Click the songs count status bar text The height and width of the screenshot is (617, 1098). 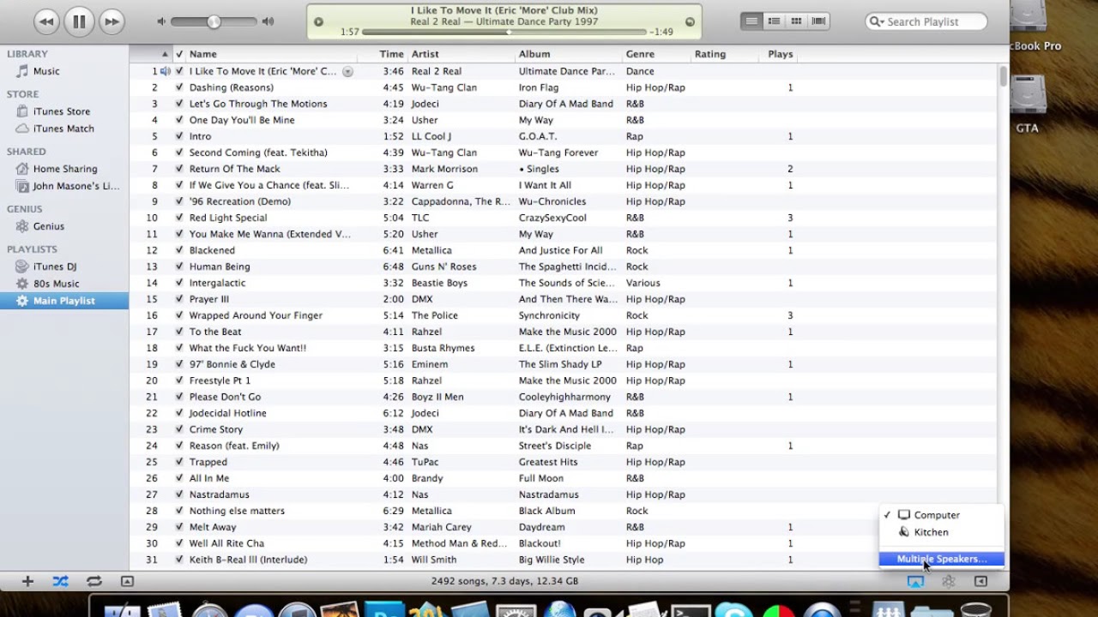click(504, 581)
